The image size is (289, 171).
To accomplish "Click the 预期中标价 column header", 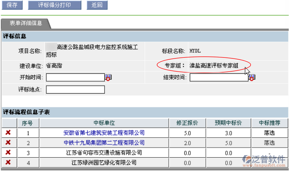I will tap(228, 123).
